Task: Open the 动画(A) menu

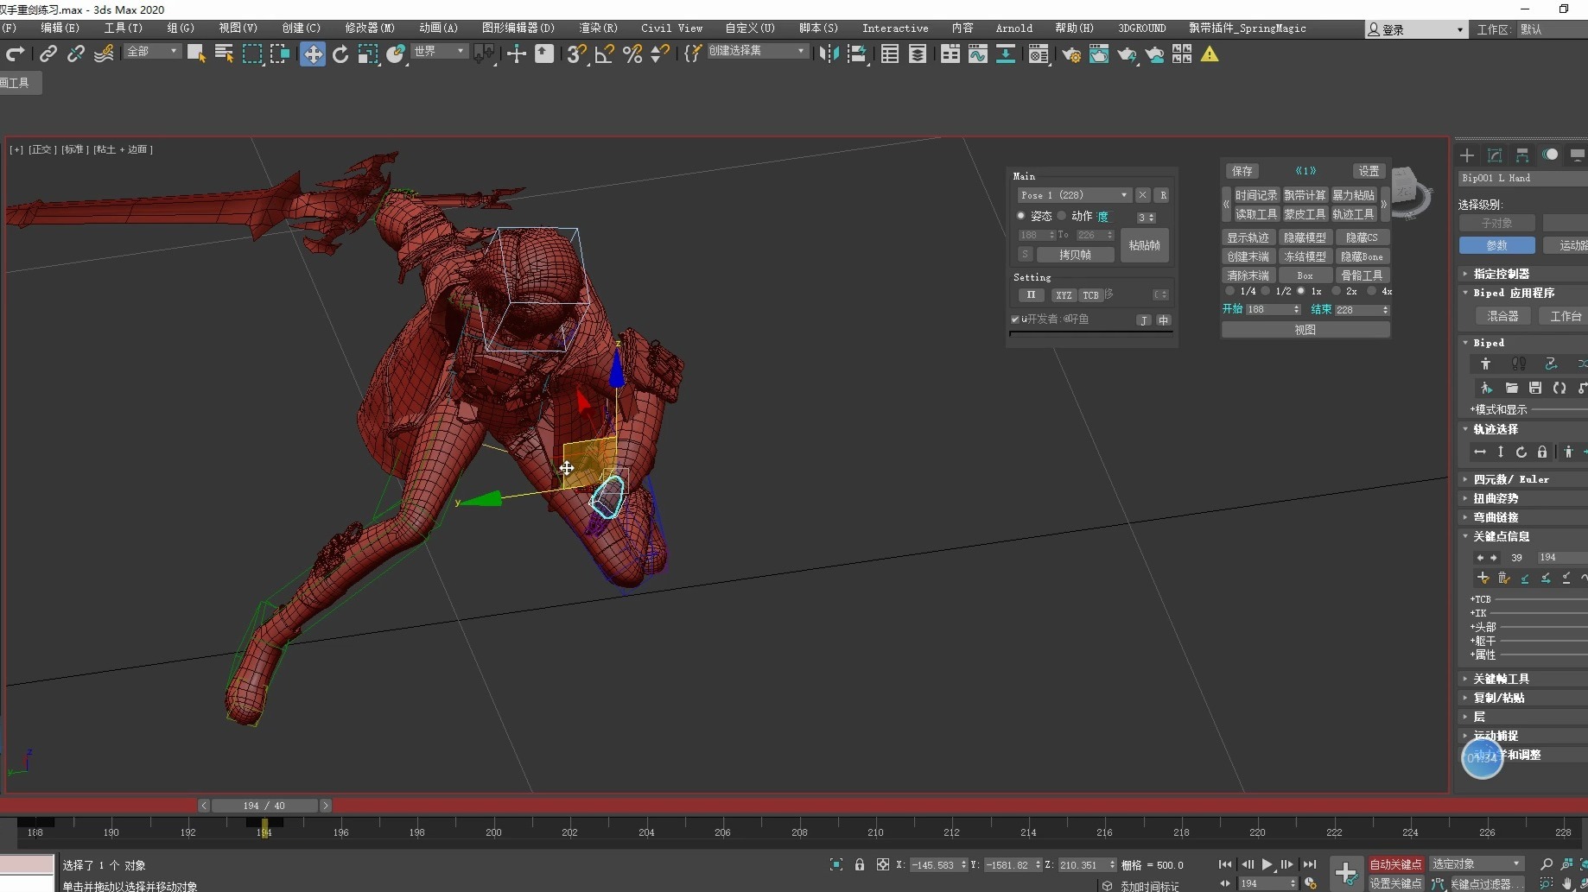Action: coord(438,28)
